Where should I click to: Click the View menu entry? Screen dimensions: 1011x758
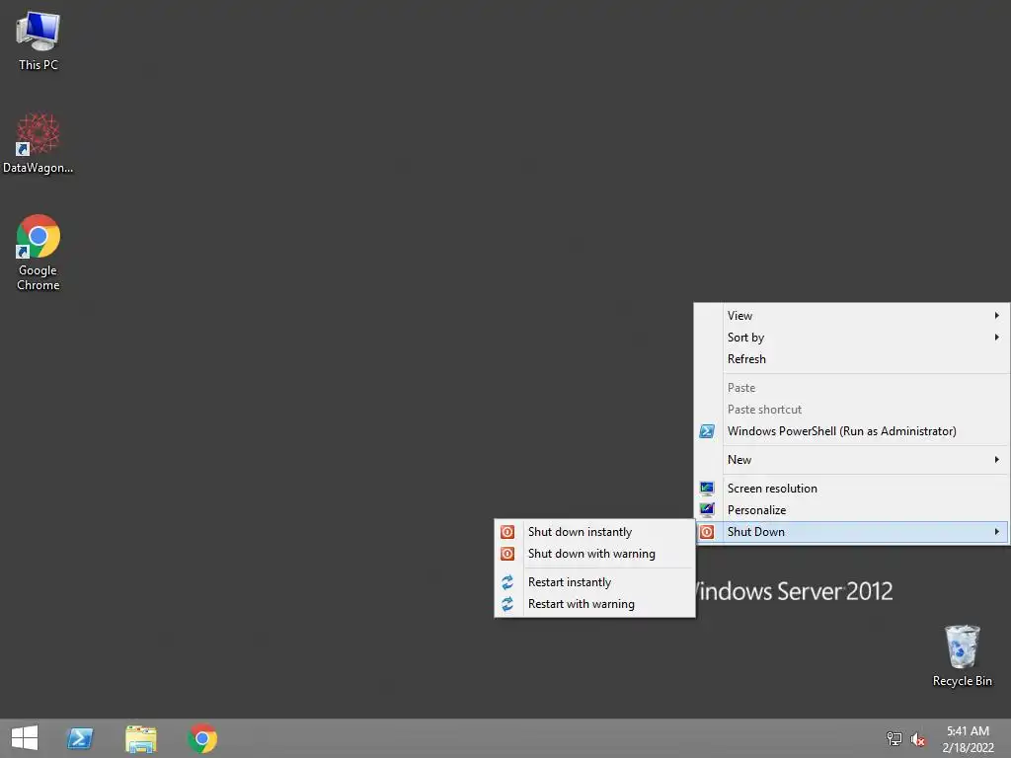(x=851, y=315)
